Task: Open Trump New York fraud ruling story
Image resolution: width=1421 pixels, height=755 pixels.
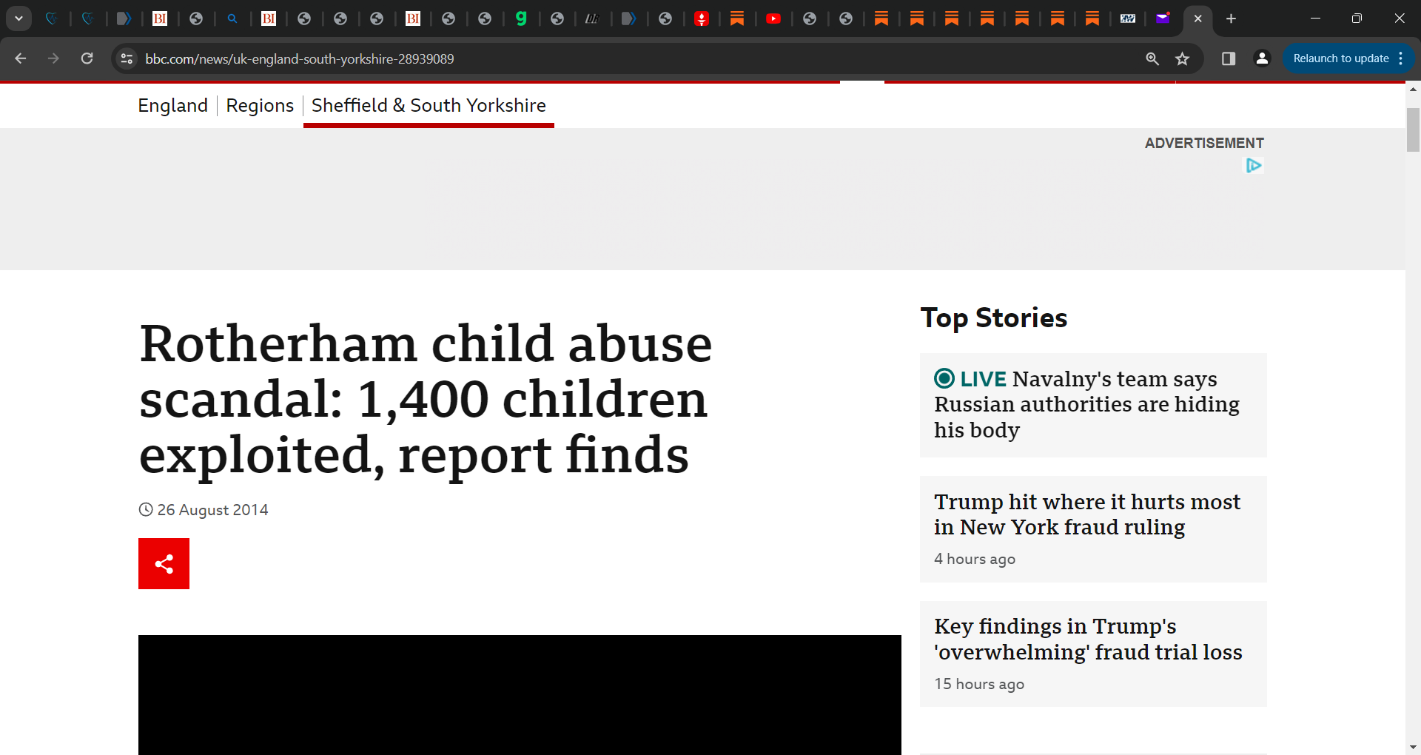Action: [1087, 514]
